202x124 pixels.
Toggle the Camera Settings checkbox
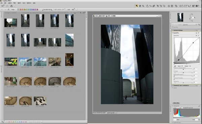coord(199,30)
